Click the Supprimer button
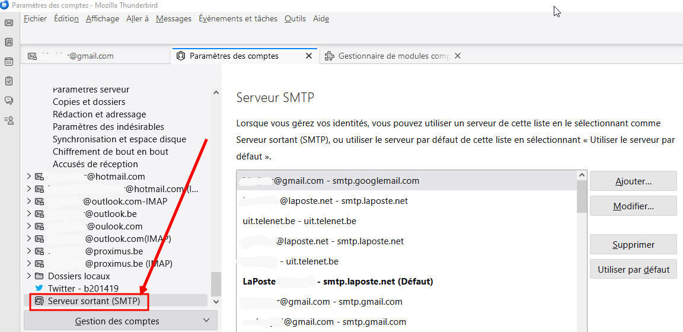 click(x=633, y=244)
